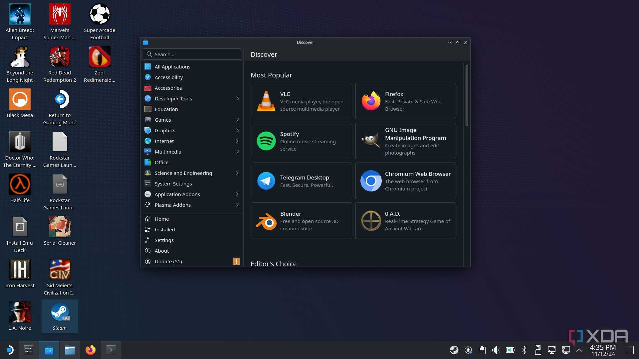
Task: Open the clock showing 4:35 PM
Action: pyautogui.click(x=603, y=350)
